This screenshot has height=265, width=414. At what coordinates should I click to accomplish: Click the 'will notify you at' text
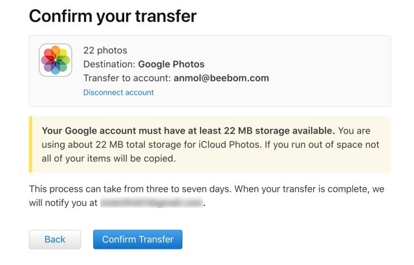tap(63, 203)
